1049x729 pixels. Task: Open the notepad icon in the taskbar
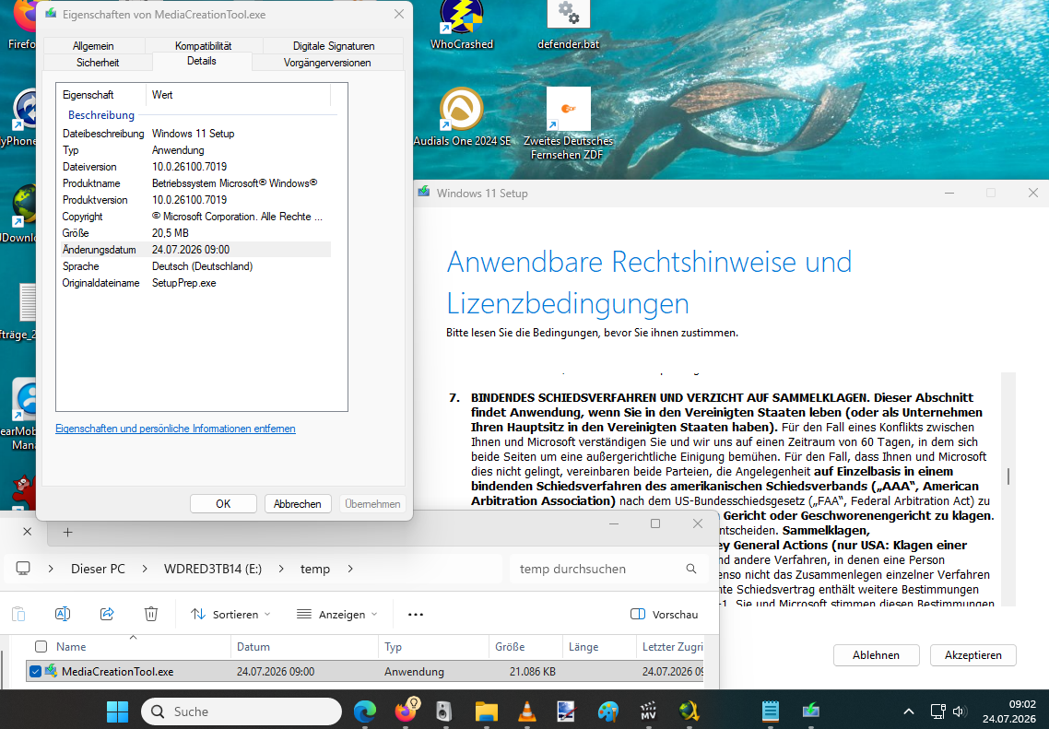point(770,711)
